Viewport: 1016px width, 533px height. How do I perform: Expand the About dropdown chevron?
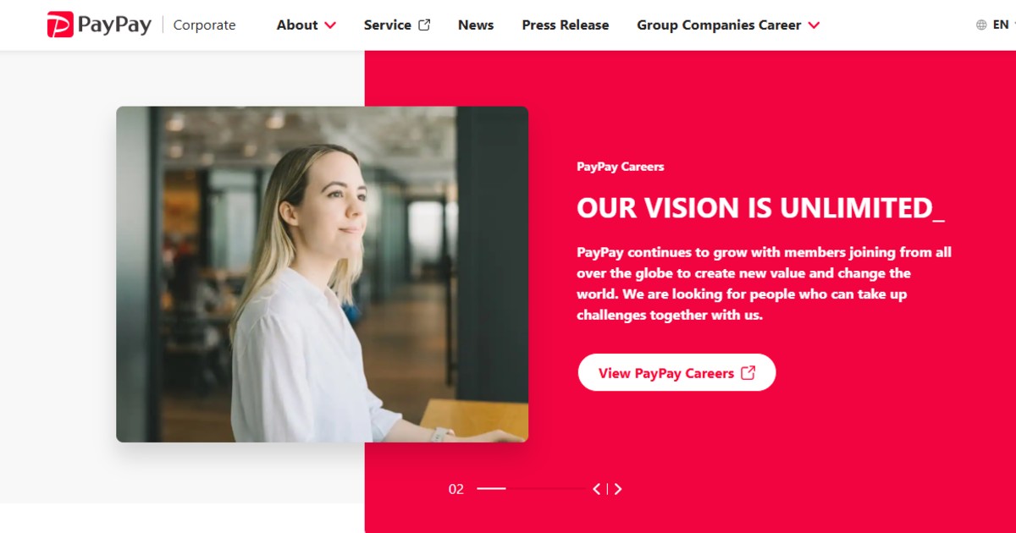(x=330, y=25)
